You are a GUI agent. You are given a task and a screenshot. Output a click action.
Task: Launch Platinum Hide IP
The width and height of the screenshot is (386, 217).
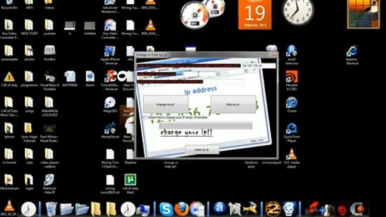click(49, 184)
